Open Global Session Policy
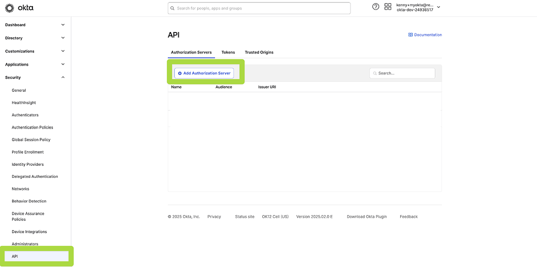 [x=31, y=140]
